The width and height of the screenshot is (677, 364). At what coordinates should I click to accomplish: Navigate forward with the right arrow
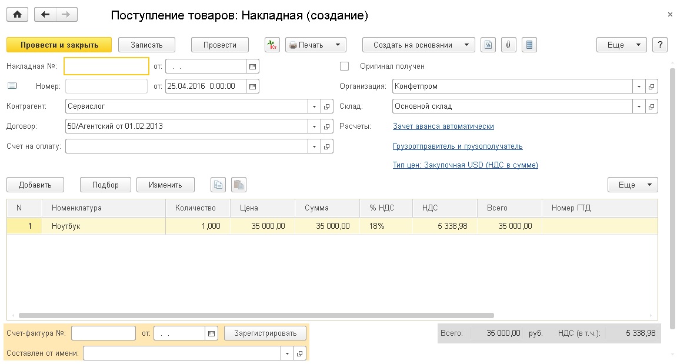[66, 15]
